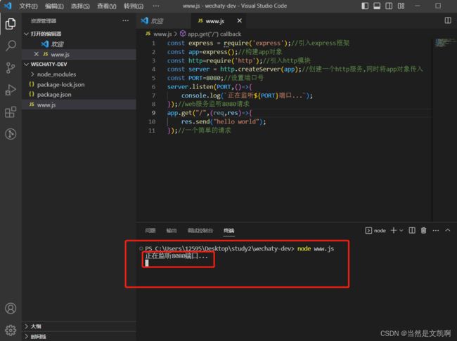Screen dimensions: 457x341
Task: Kill terminal with the trash icon
Action: tap(423, 230)
